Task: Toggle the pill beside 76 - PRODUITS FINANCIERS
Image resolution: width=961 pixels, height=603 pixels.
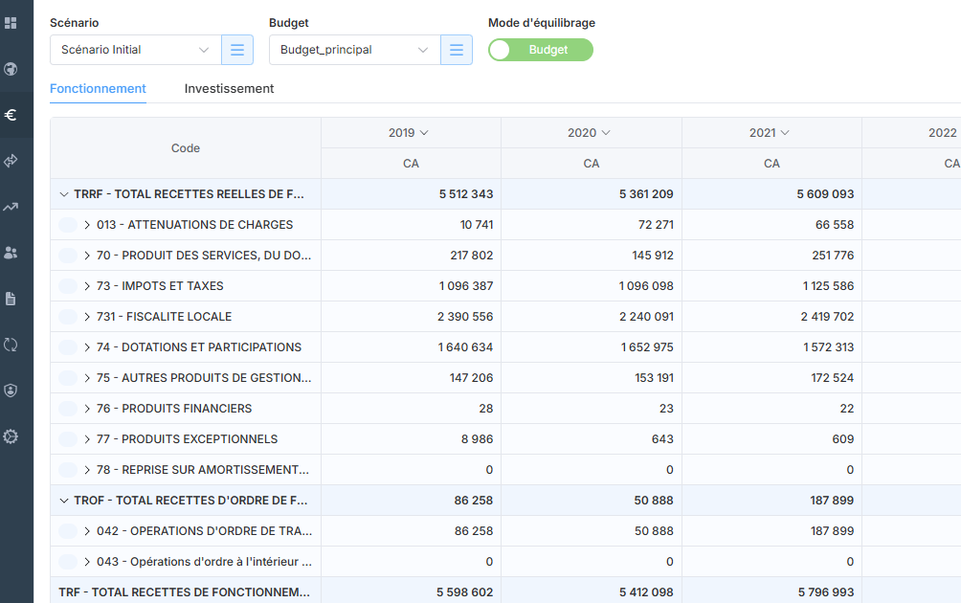Action: tap(68, 409)
